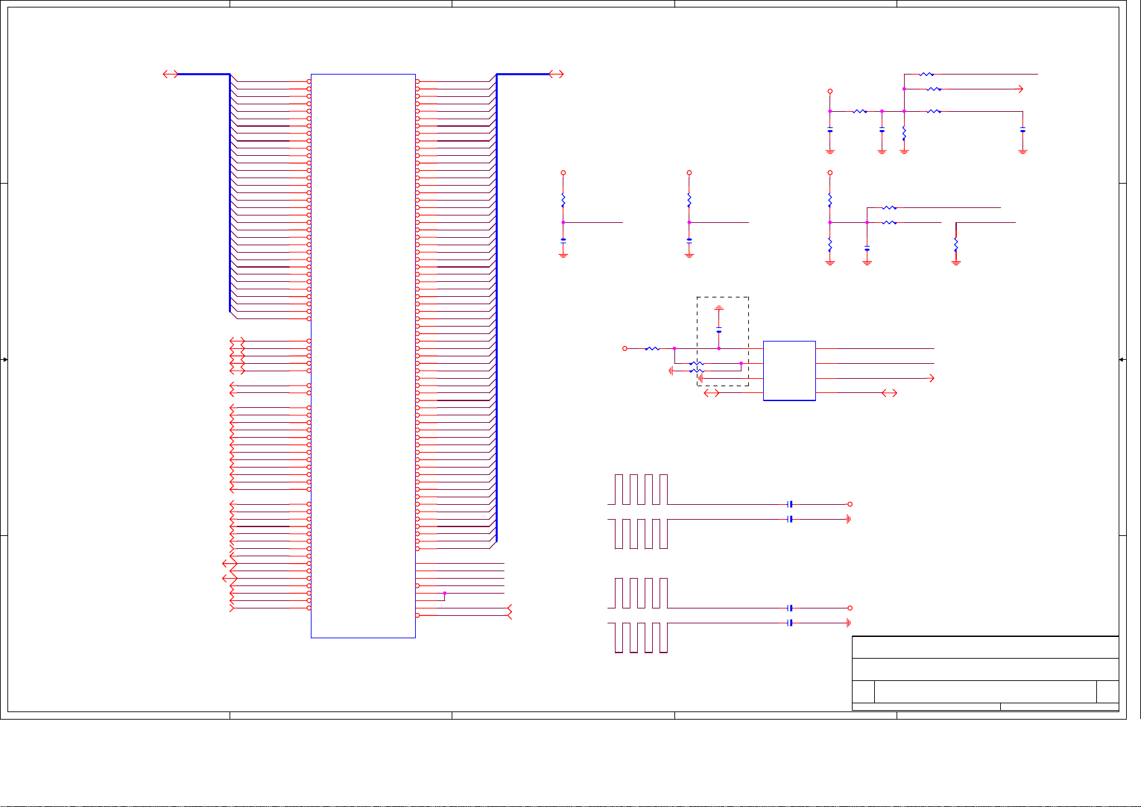
Task: Select the bottommost serpentine trace pattern
Action: [x=638, y=638]
